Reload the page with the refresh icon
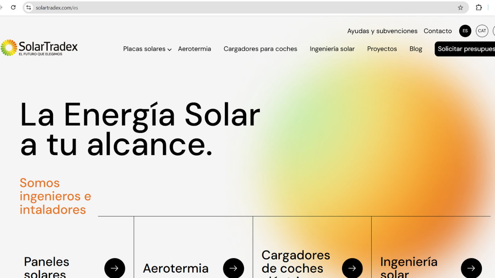This screenshot has height=278, width=495. tap(13, 7)
